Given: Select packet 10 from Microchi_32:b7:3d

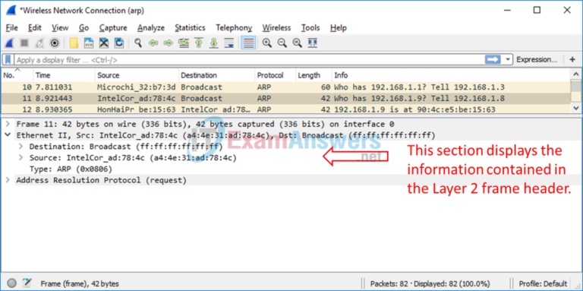Looking at the screenshot, I should (286, 87).
